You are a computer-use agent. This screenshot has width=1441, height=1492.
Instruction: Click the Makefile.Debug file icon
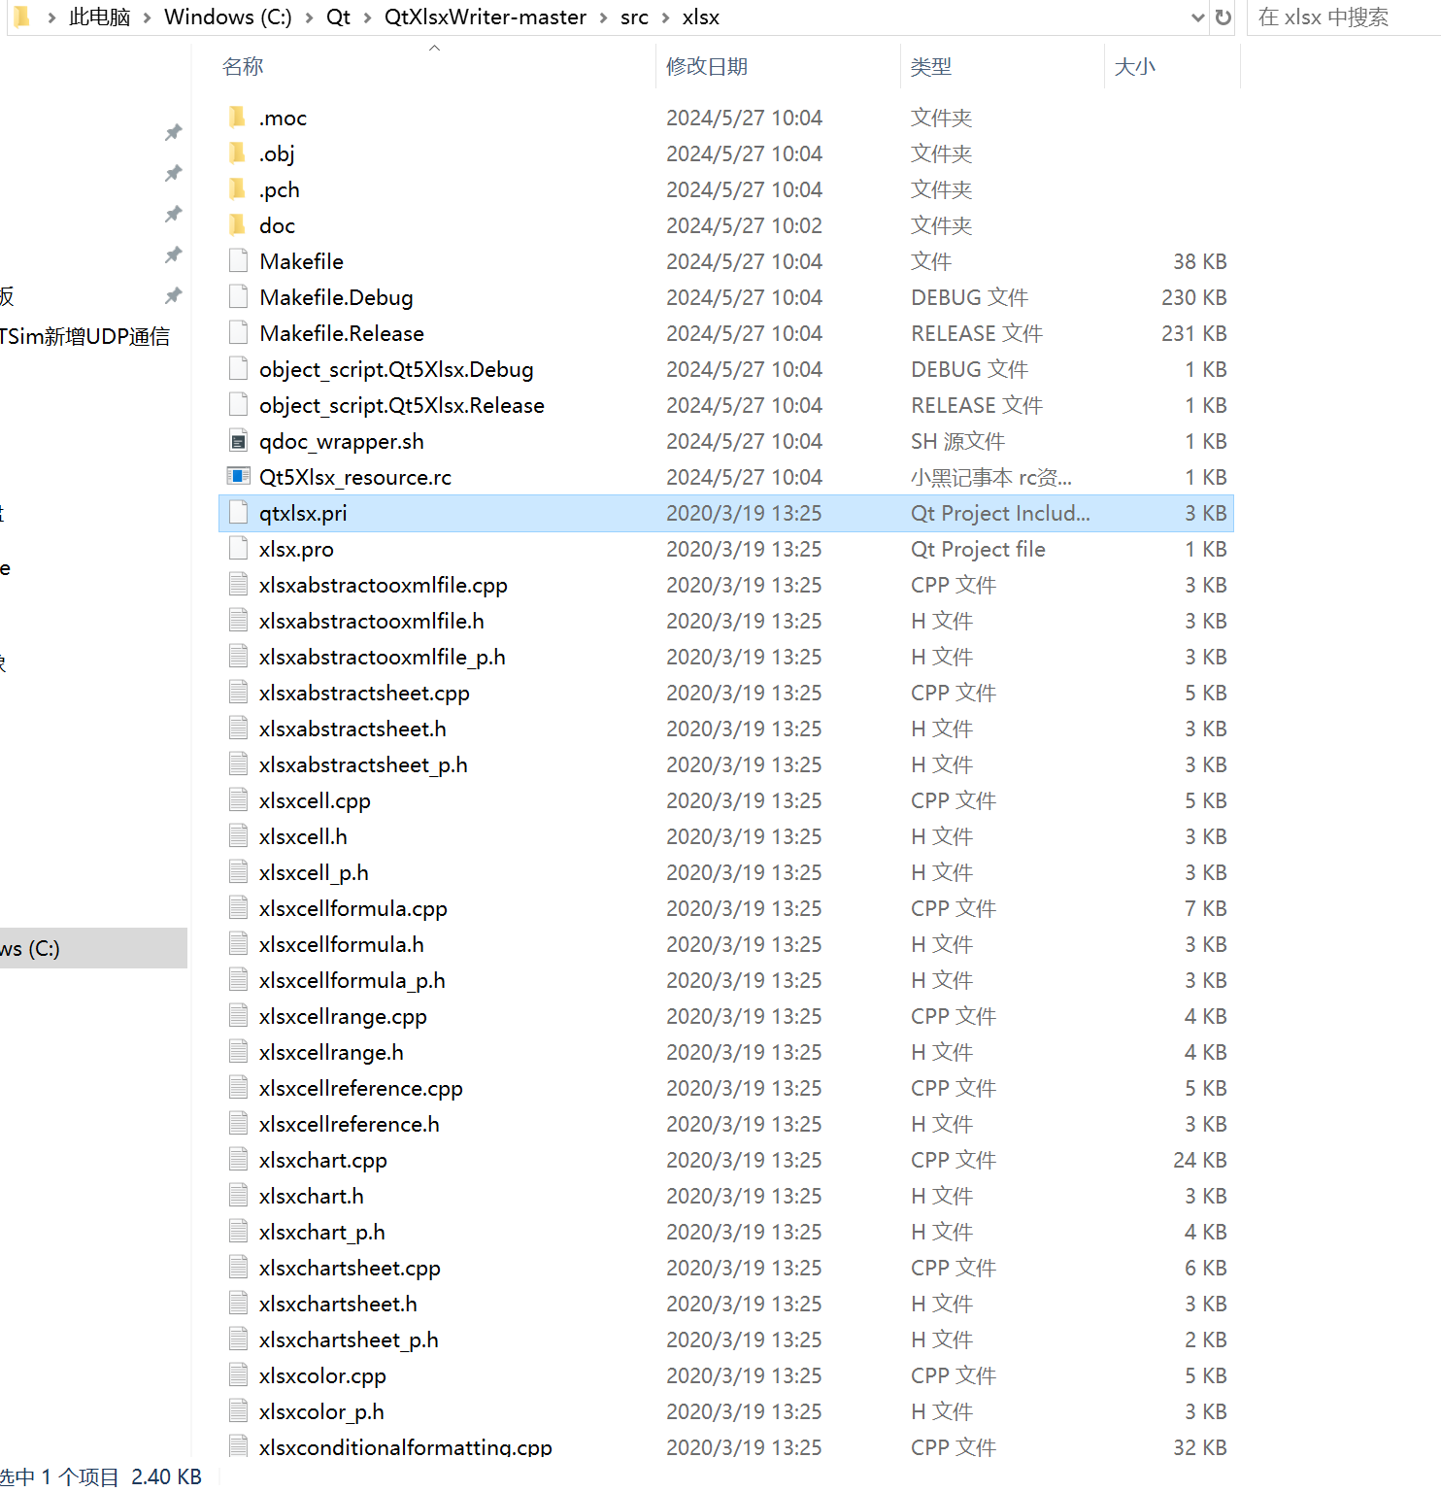238,297
